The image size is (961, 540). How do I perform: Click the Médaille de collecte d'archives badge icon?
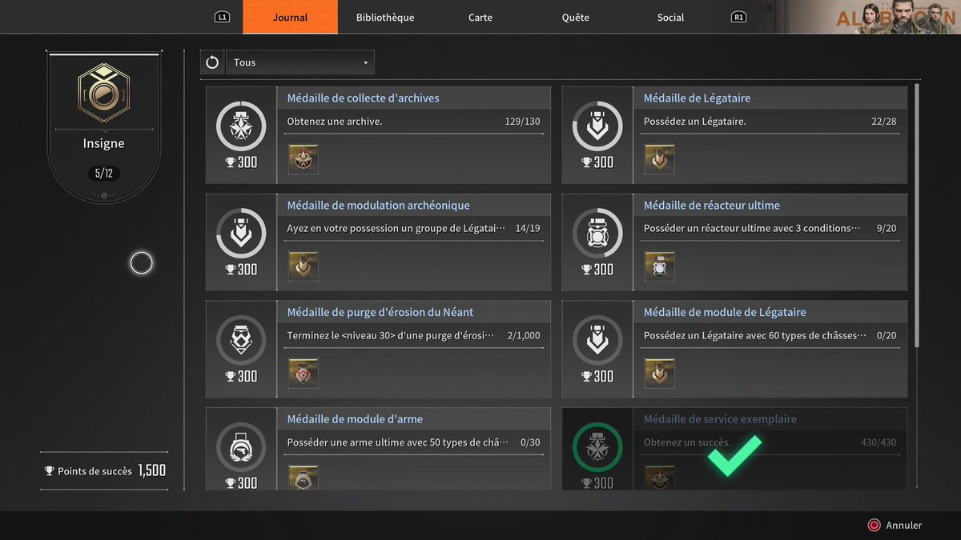point(241,126)
